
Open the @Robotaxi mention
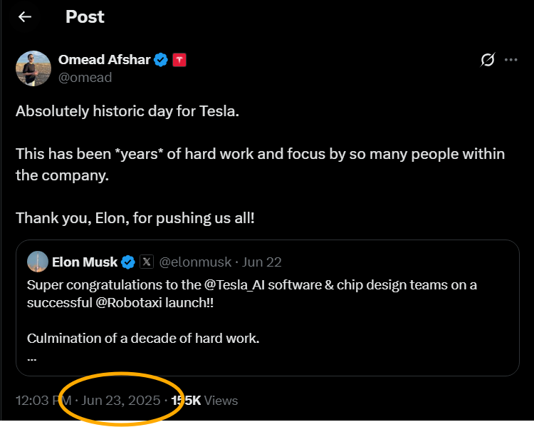pos(128,303)
